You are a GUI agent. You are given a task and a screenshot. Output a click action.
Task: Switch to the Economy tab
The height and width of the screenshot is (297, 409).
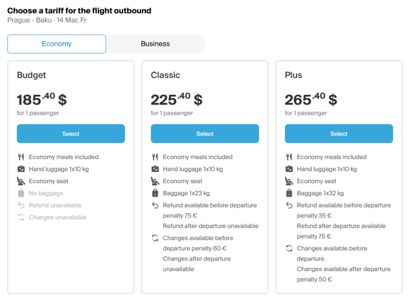[56, 44]
